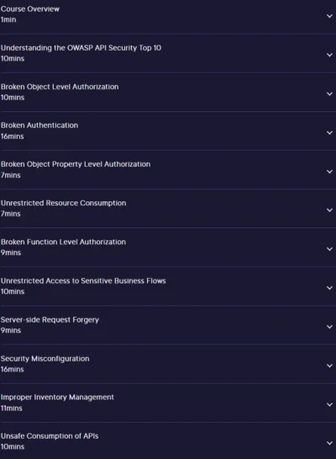This screenshot has height=459, width=336.
Task: Expand Unrestricted Access to Sensitive Business Flows chevron
Action: [x=329, y=288]
